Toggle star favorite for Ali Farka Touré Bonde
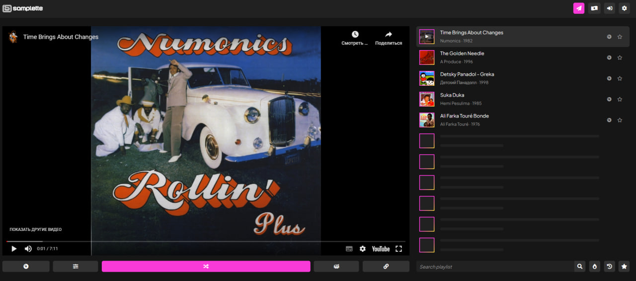This screenshot has width=636, height=281. [620, 120]
